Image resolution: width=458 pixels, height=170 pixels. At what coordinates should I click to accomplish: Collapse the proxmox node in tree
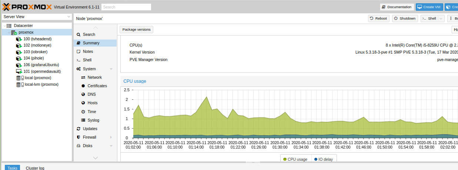[x=9, y=33]
